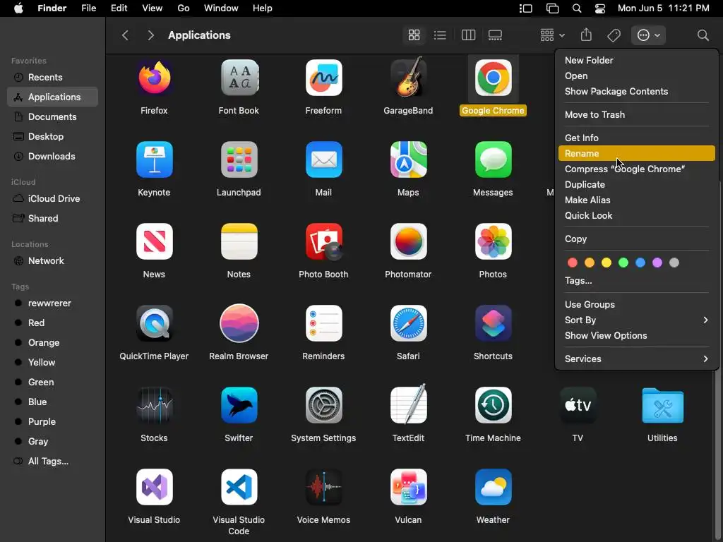Toggle the Action ellipsis menu button
Image resolution: width=723 pixels, height=542 pixels.
(648, 35)
